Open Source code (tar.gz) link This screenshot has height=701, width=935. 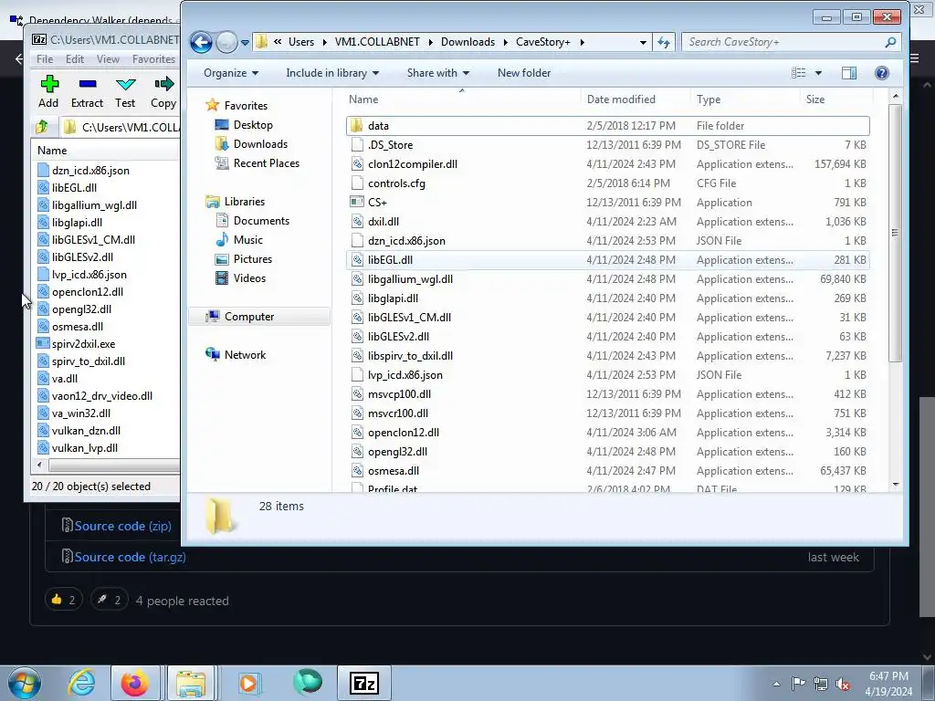(130, 557)
